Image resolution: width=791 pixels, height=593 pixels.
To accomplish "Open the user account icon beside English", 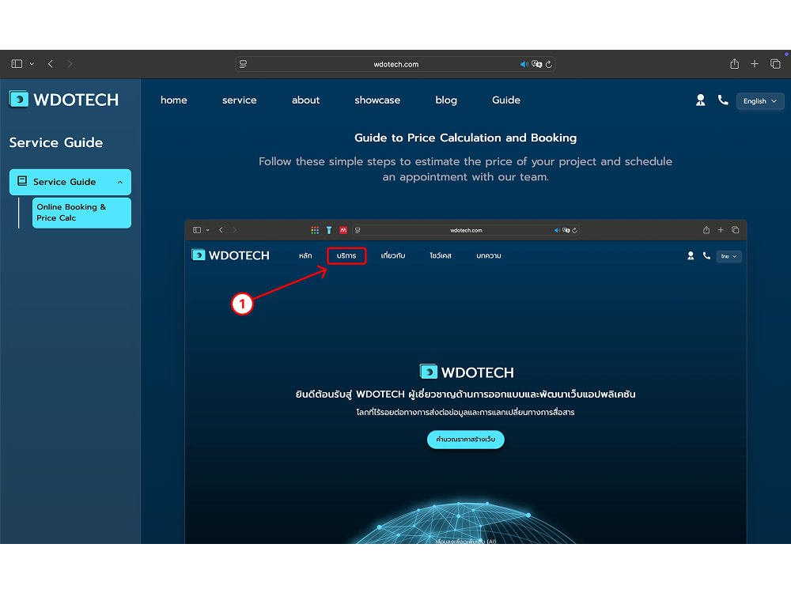I will coord(700,100).
